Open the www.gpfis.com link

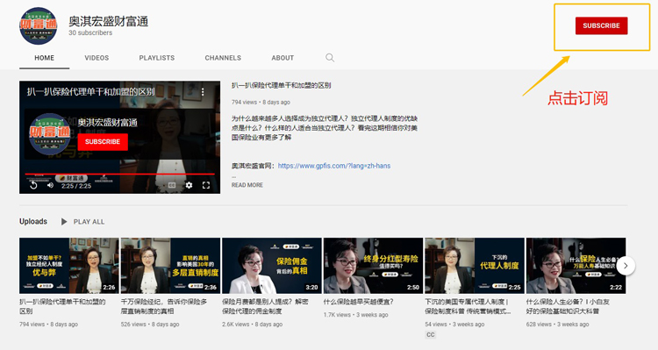click(x=334, y=166)
